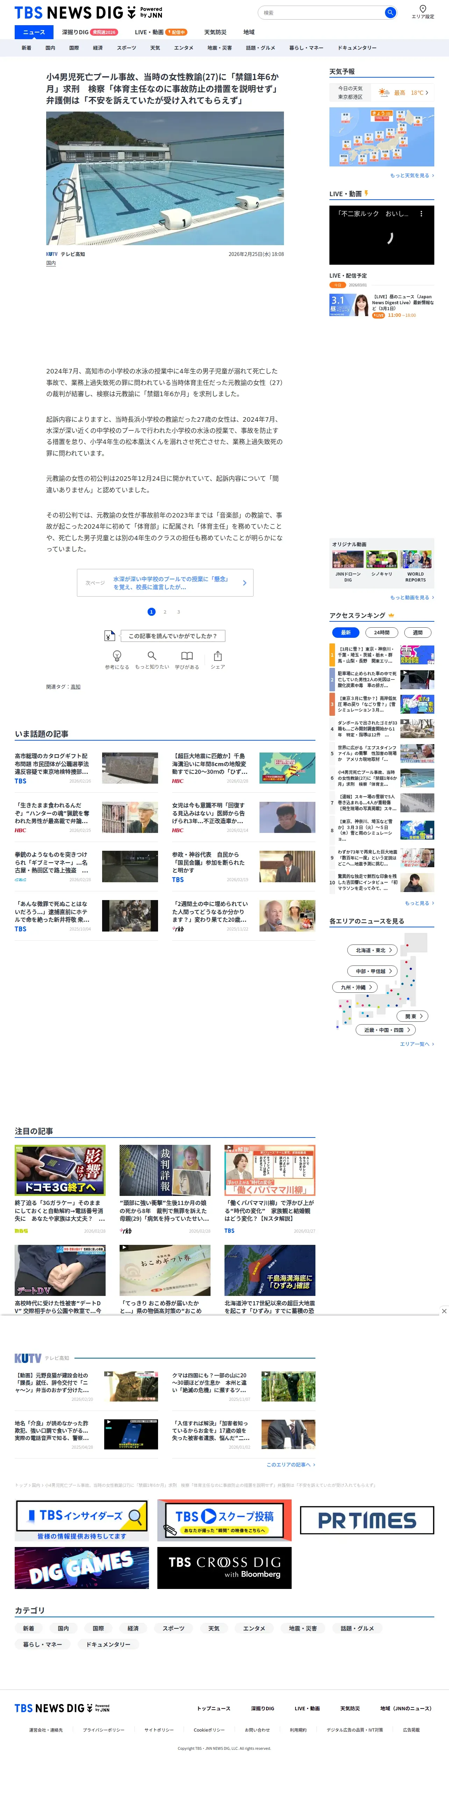Open the 国際 category in sub navigation
The height and width of the screenshot is (1797, 449).
tap(74, 48)
